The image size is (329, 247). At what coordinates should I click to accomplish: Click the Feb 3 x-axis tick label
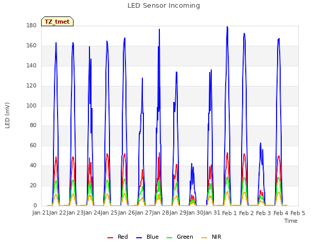[x=264, y=213]
